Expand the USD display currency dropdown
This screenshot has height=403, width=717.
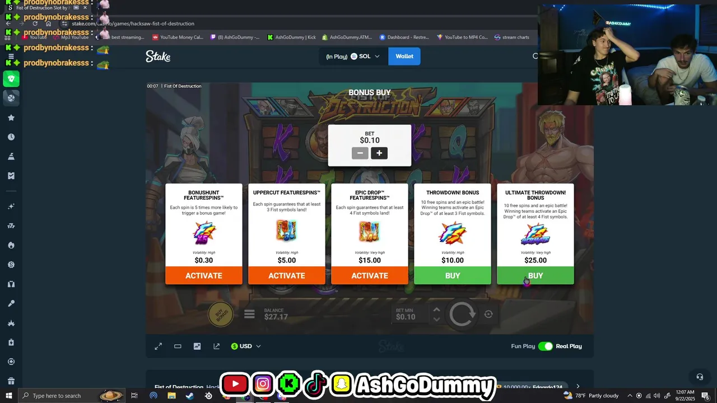pos(246,346)
